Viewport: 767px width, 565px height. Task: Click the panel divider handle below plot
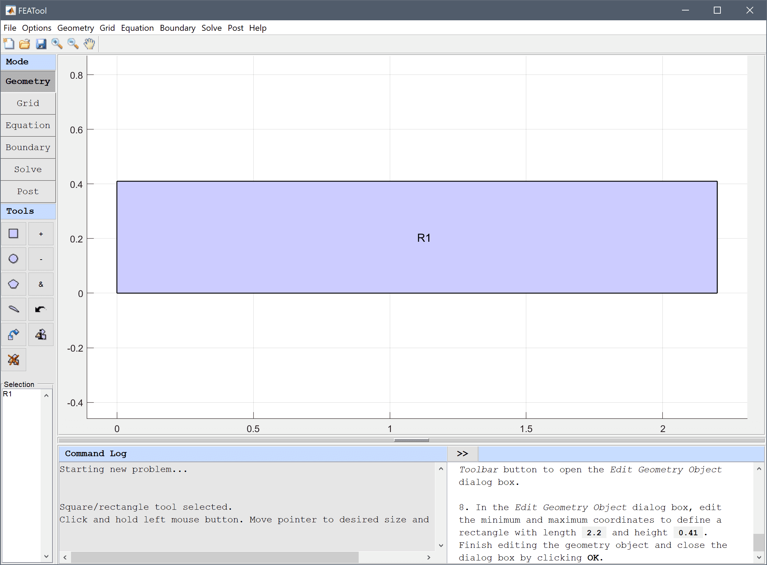411,440
